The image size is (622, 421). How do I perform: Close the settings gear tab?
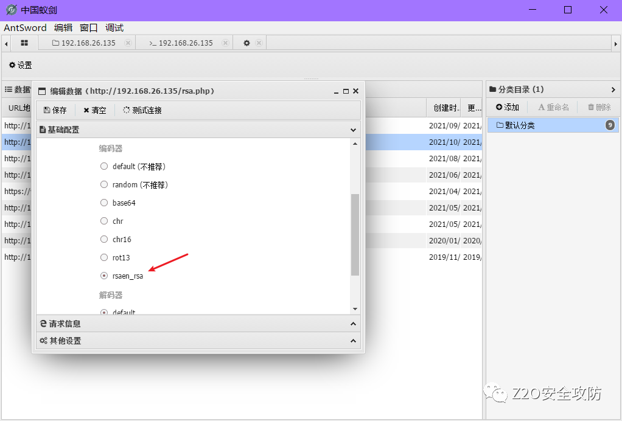pos(259,43)
